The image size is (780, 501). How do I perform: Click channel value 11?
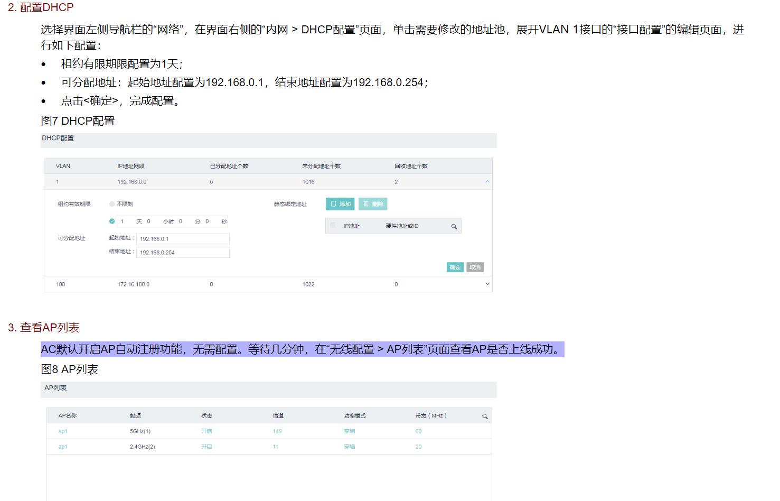[276, 447]
